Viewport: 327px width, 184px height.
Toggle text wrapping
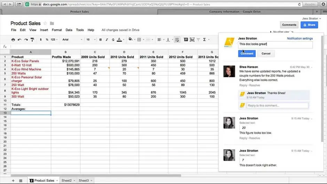point(177,39)
